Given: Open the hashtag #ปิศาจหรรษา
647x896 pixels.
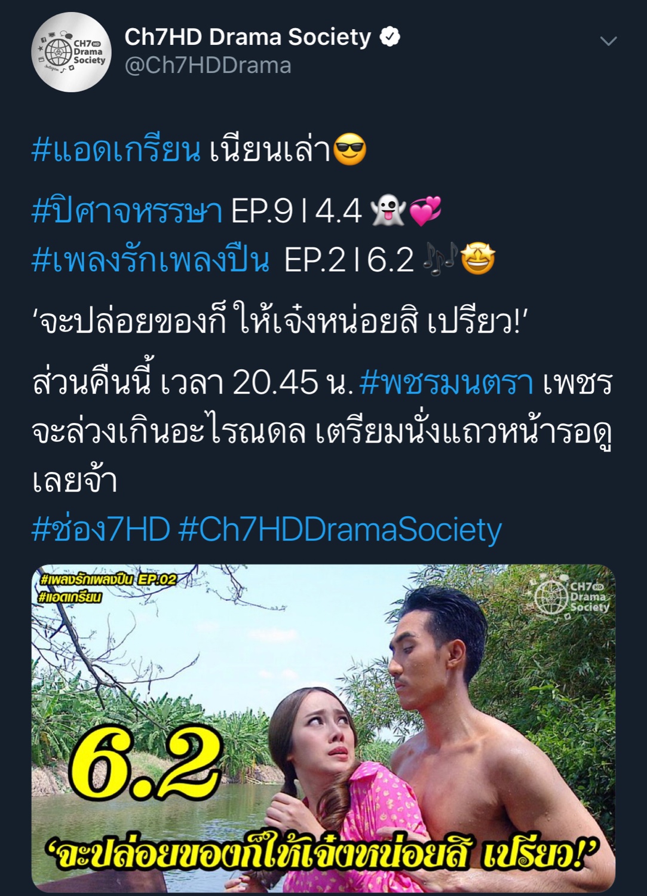Looking at the screenshot, I should tap(127, 211).
